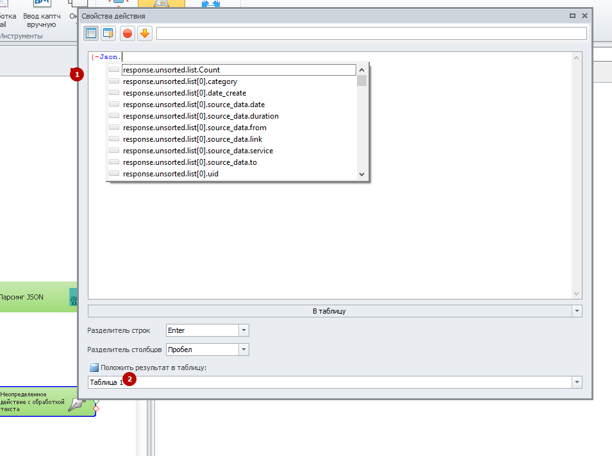Click the suggestion list scrollbar thumb
Image resolution: width=612 pixels, height=456 pixels.
[362, 81]
